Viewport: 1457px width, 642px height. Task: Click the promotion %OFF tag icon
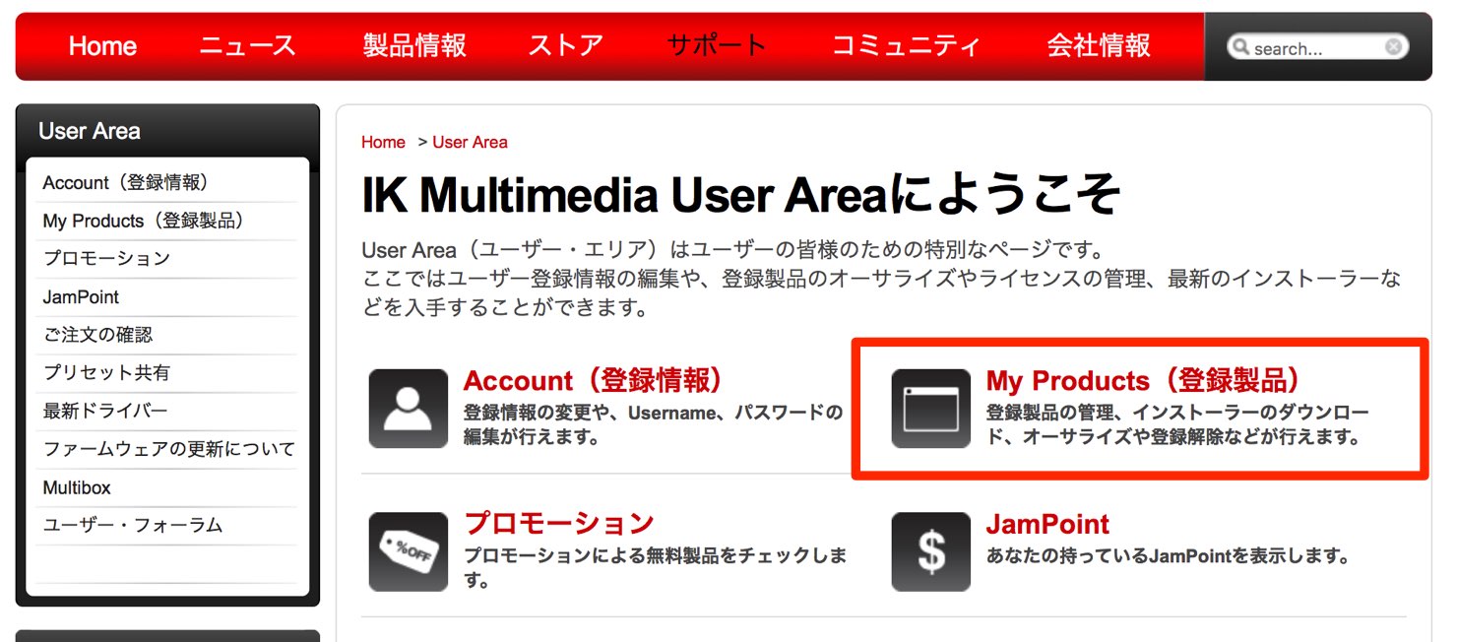coord(409,551)
